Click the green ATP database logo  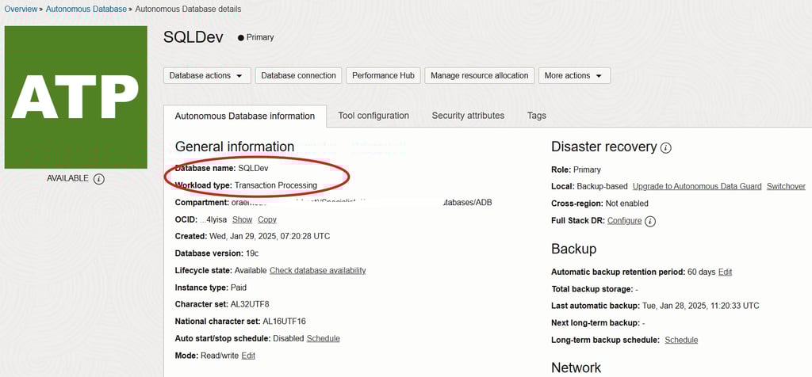click(75, 97)
